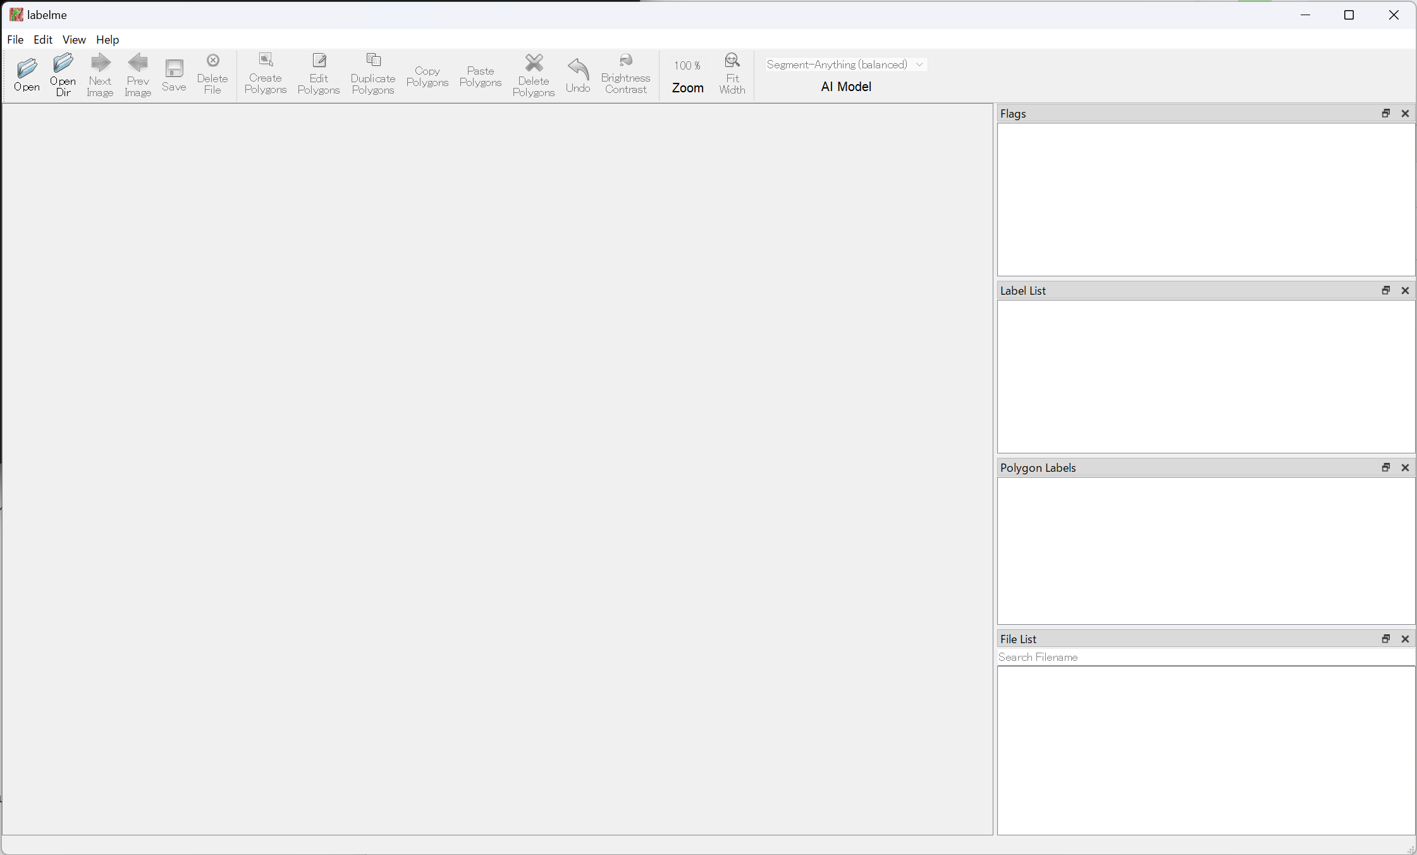Click the Open file icon
This screenshot has height=855, width=1417.
(27, 68)
